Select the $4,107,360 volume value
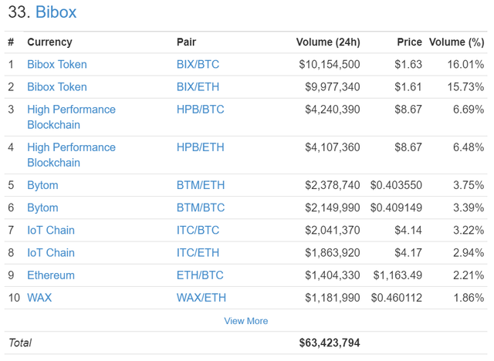 click(x=333, y=147)
